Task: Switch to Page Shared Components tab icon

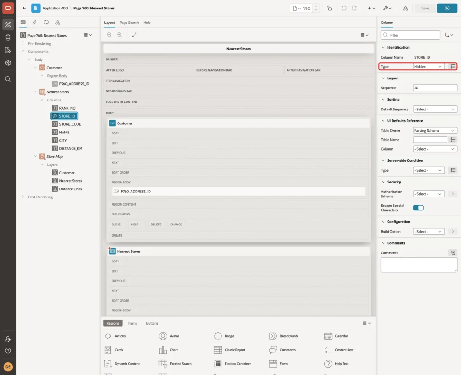Action: point(58,23)
